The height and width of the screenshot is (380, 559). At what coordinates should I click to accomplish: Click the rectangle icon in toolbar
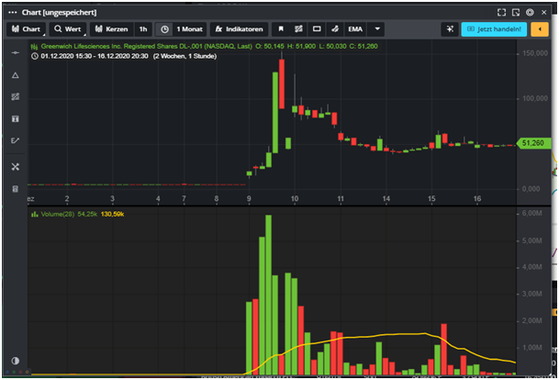click(317, 29)
